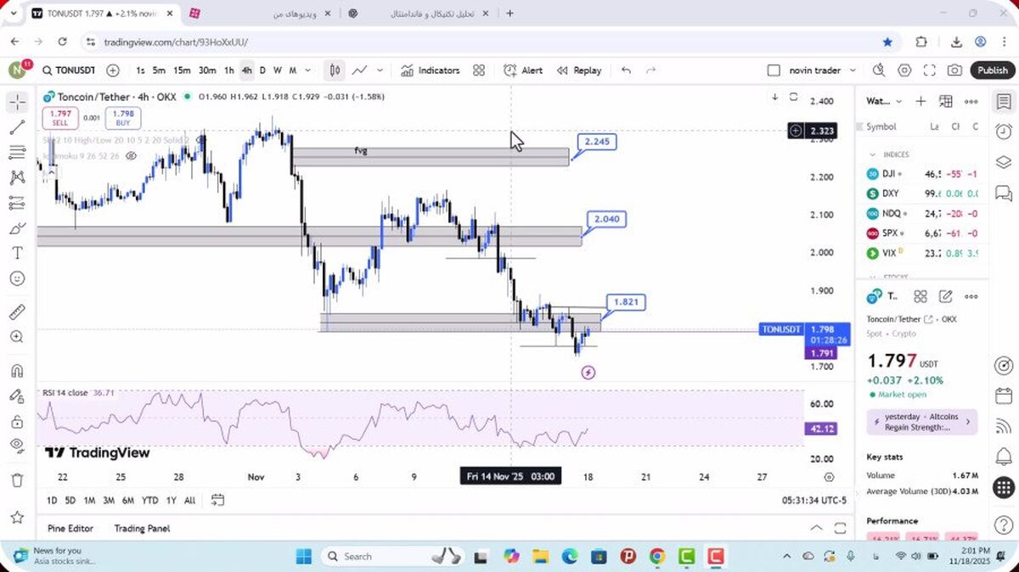Toggle lock all drawing tools
The height and width of the screenshot is (572, 1019).
(17, 422)
